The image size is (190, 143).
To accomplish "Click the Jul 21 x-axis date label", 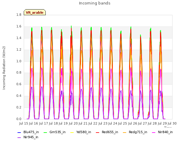I will (83, 123).
